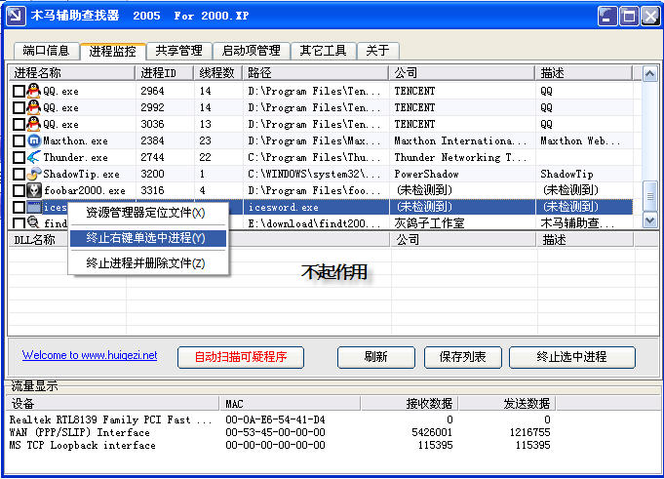Screen dimensions: 664x479
Task: Switch to the 端口信息 tab
Action: pos(46,51)
